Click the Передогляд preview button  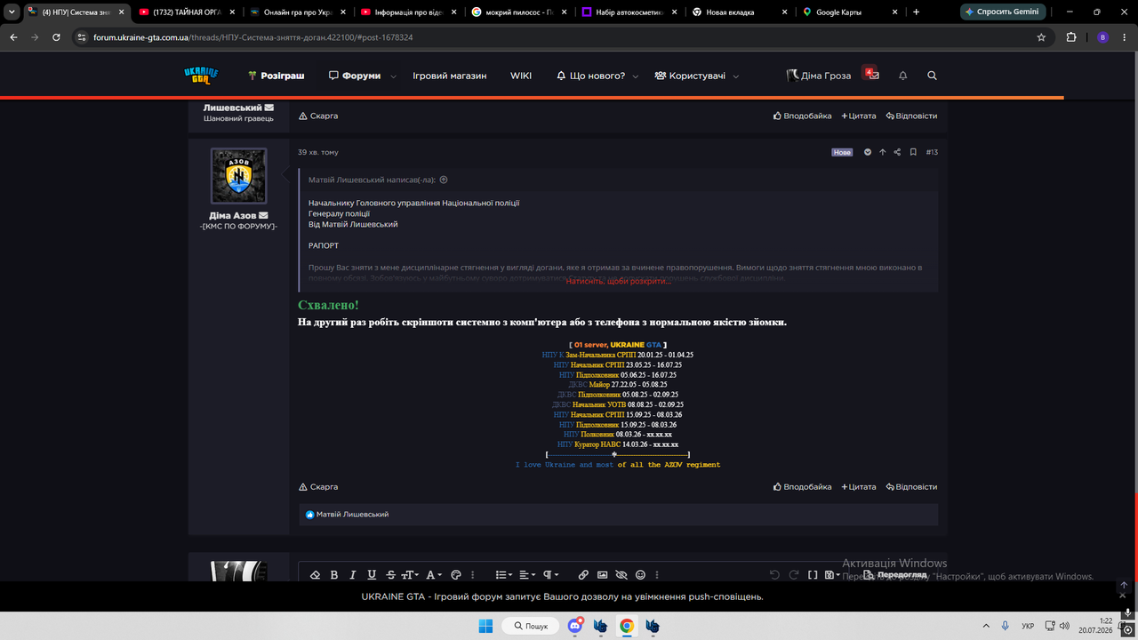pyautogui.click(x=895, y=575)
